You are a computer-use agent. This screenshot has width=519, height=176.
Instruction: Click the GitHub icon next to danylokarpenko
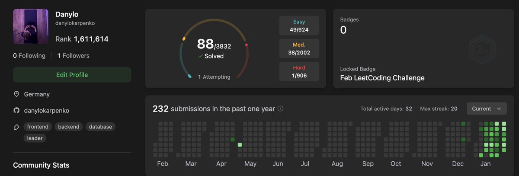tap(16, 110)
